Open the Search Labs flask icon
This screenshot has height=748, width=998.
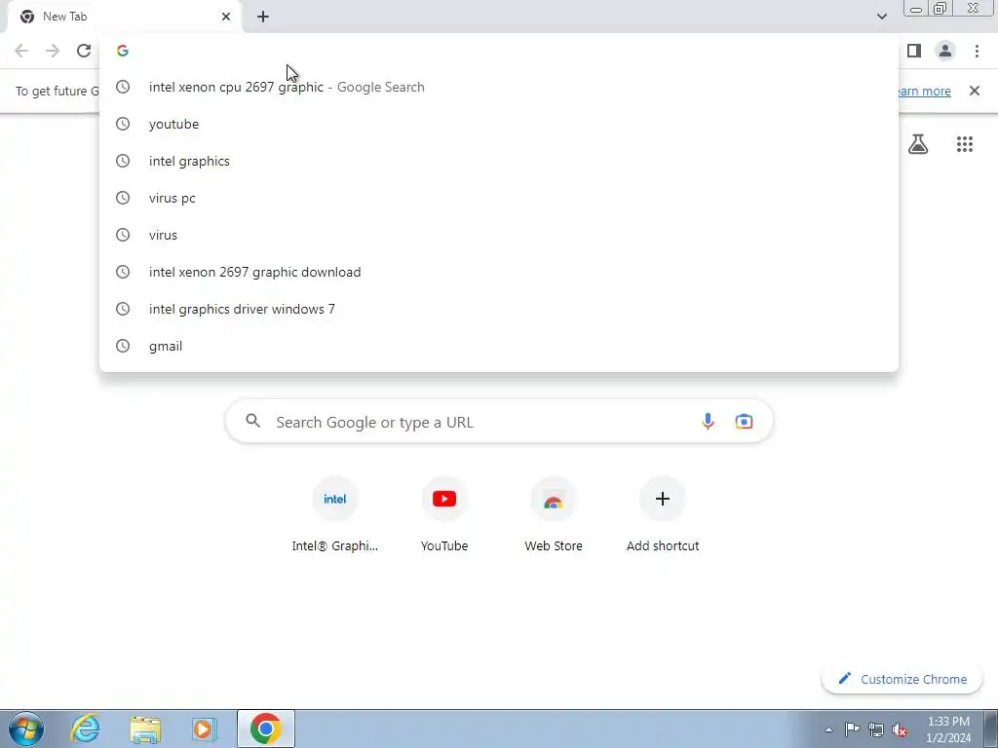pyautogui.click(x=918, y=144)
